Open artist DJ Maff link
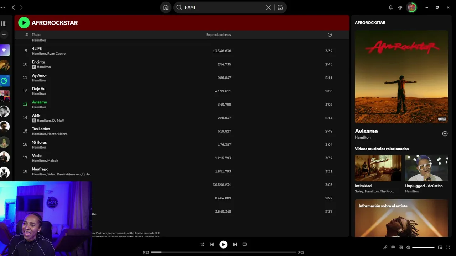456x256 pixels. coord(58,121)
